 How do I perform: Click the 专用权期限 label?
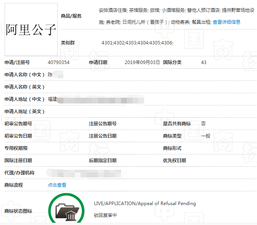click(16, 148)
